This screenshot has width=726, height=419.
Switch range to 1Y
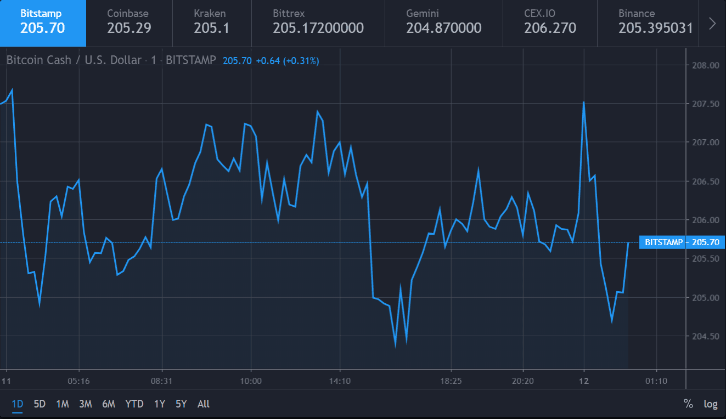coord(159,404)
